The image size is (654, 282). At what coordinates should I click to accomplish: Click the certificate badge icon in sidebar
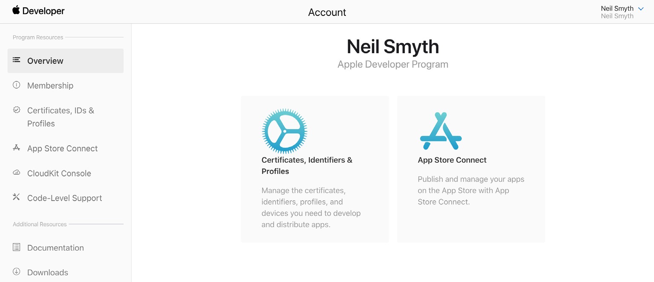(x=17, y=110)
